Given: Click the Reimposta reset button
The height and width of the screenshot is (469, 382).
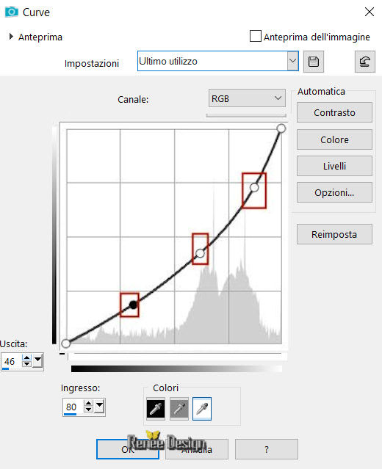Looking at the screenshot, I should (334, 235).
